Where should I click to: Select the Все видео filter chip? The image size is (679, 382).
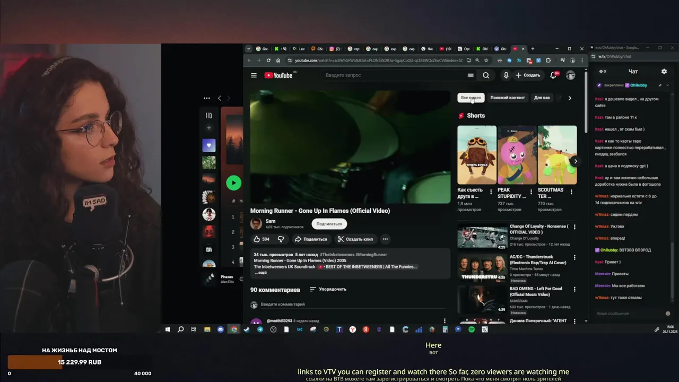[471, 98]
